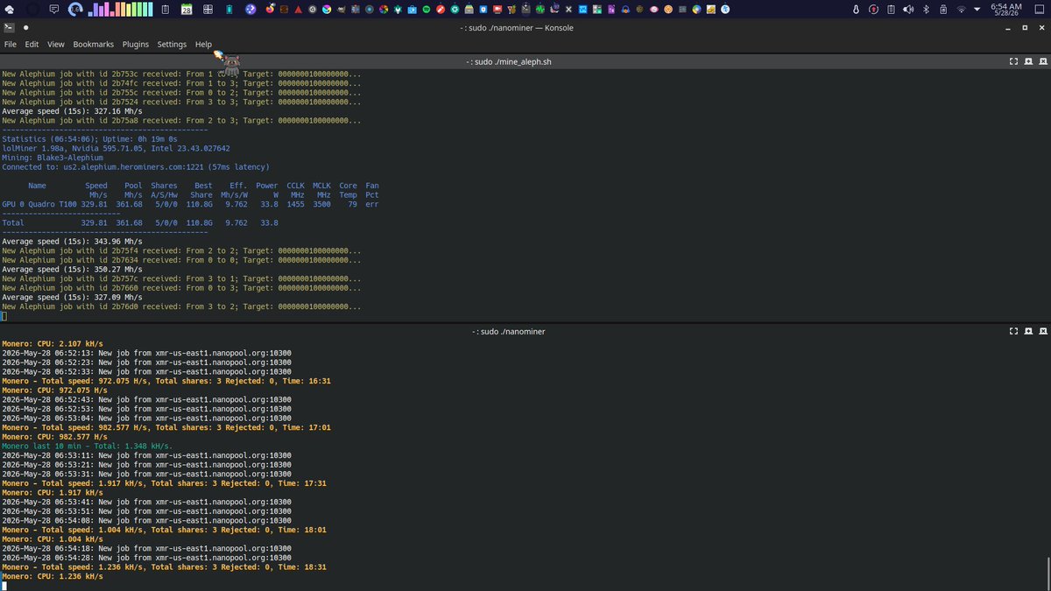1051x591 pixels.
Task: Open the red update notifier tray icon
Action: 873,9
